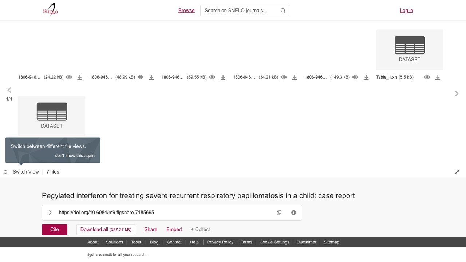Viewport: 466px width, 262px height.
Task: Expand the DOI citation chevron
Action: [50, 213]
